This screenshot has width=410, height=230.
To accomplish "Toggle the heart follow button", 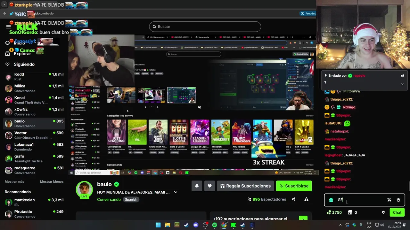I will tap(209, 186).
